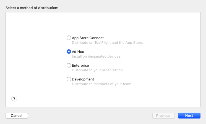The image size is (206, 124).
Task: Select the Enterprise radio button
Action: click(x=69, y=65)
